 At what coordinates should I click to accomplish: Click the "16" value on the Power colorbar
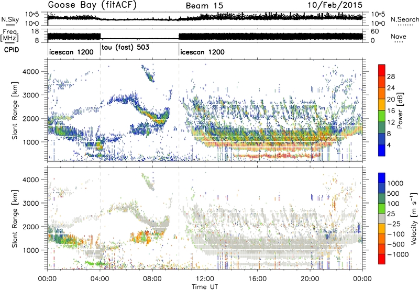391,111
